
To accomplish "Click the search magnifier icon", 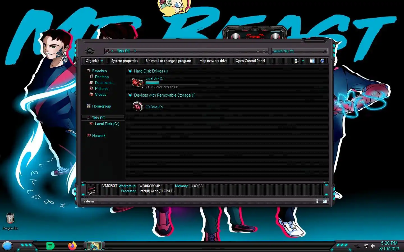I will [325, 51].
